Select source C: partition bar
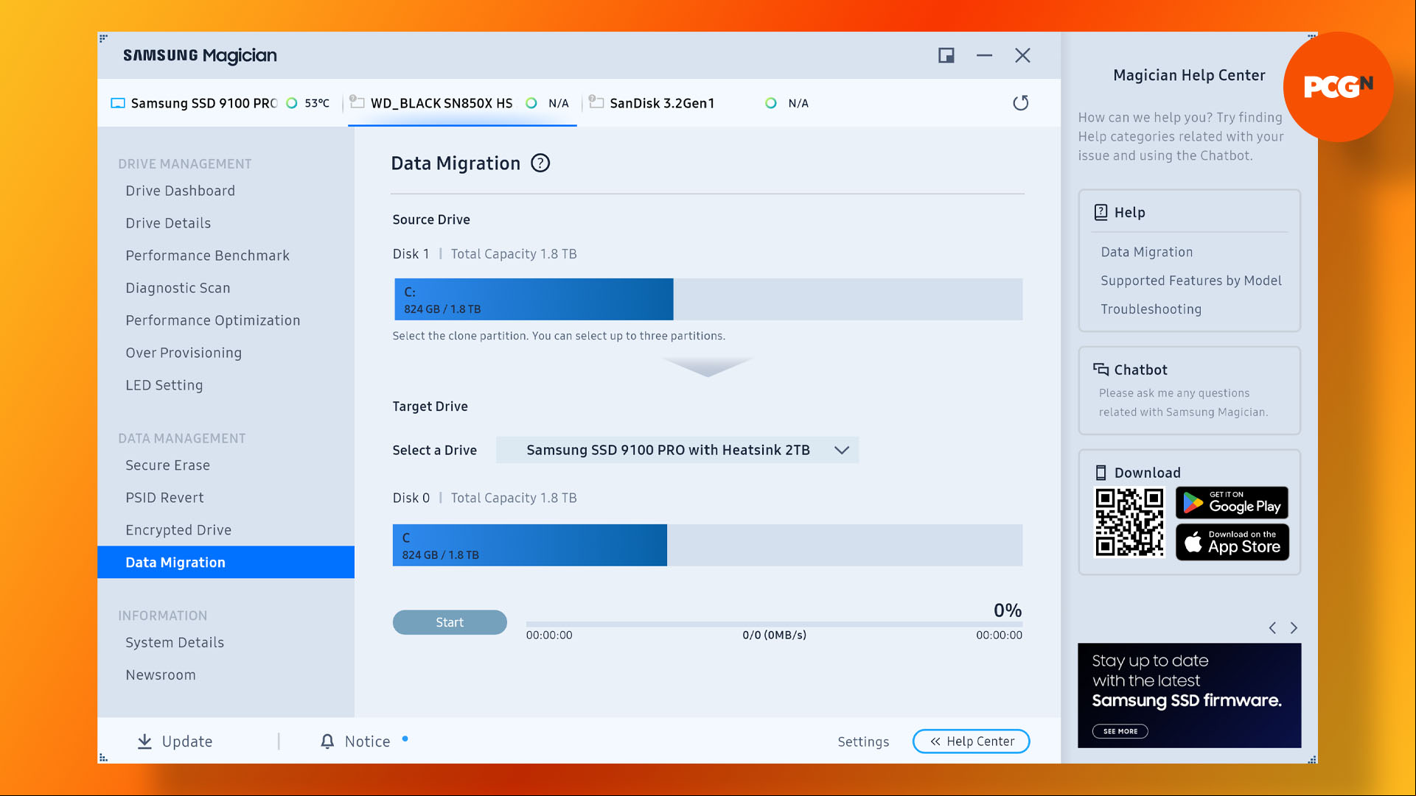The width and height of the screenshot is (1416, 796). click(x=534, y=299)
